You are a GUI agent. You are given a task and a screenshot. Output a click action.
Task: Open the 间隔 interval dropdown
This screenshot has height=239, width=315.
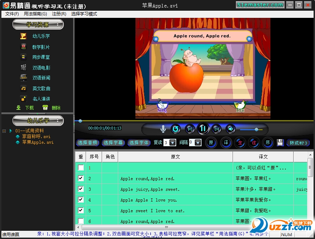tap(198, 143)
